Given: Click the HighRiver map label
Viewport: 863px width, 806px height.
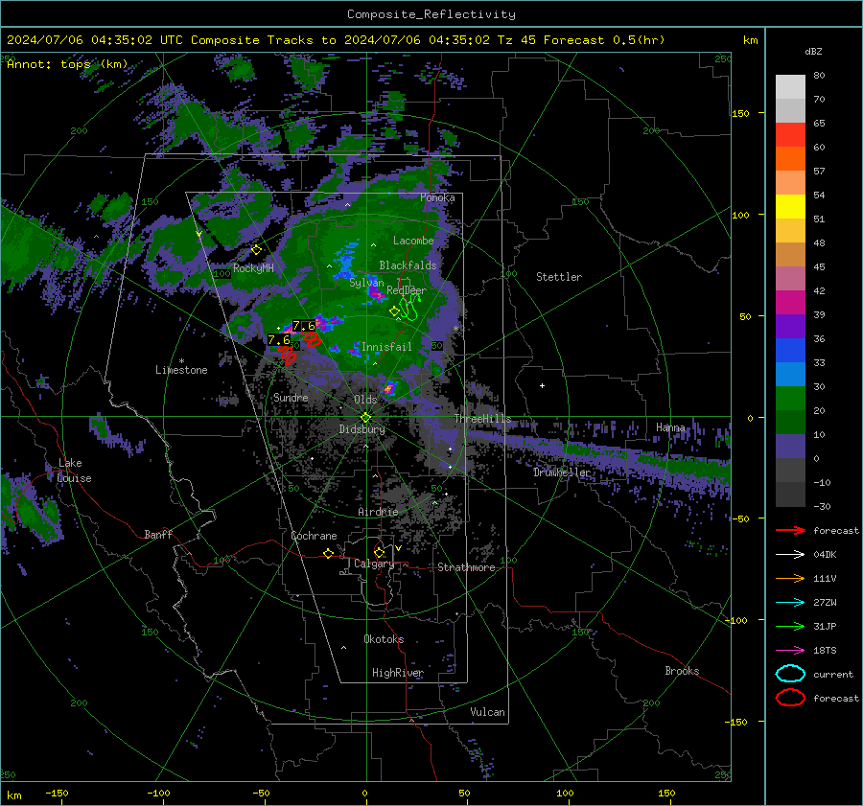Looking at the screenshot, I should pos(397,673).
